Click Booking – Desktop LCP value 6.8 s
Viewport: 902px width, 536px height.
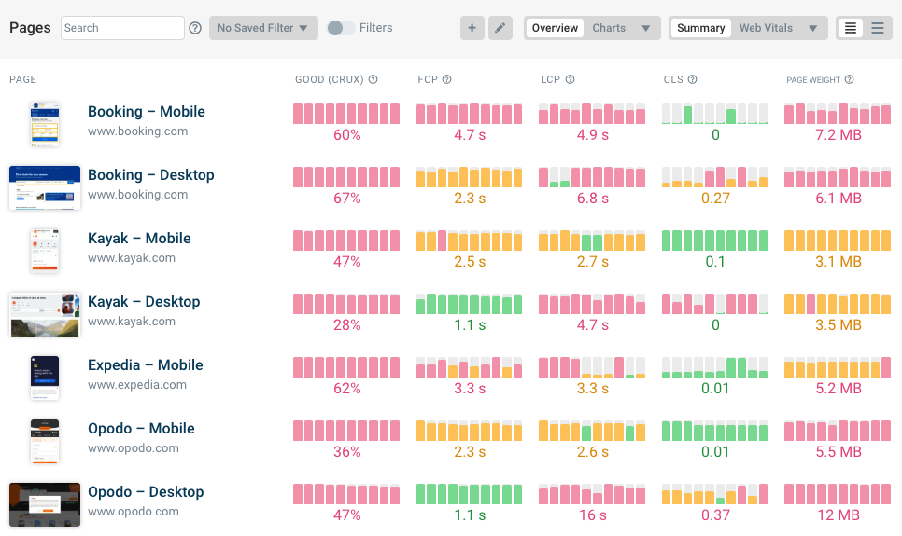click(x=593, y=199)
